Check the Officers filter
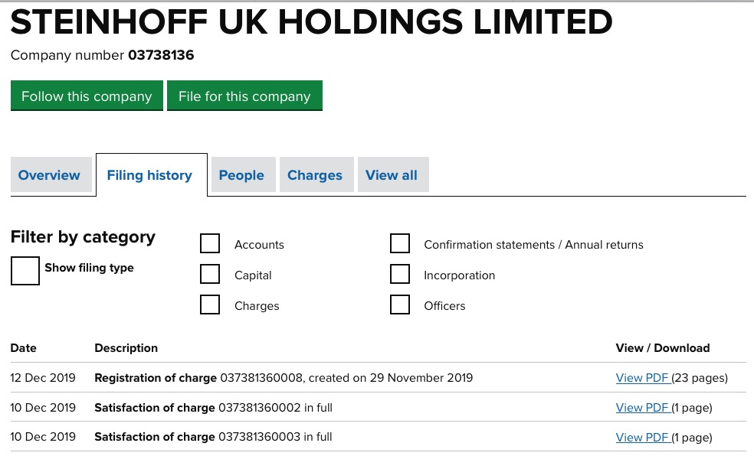 pos(400,305)
